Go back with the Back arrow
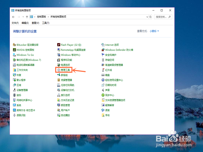The height and width of the screenshot is (152, 203). 13,17
